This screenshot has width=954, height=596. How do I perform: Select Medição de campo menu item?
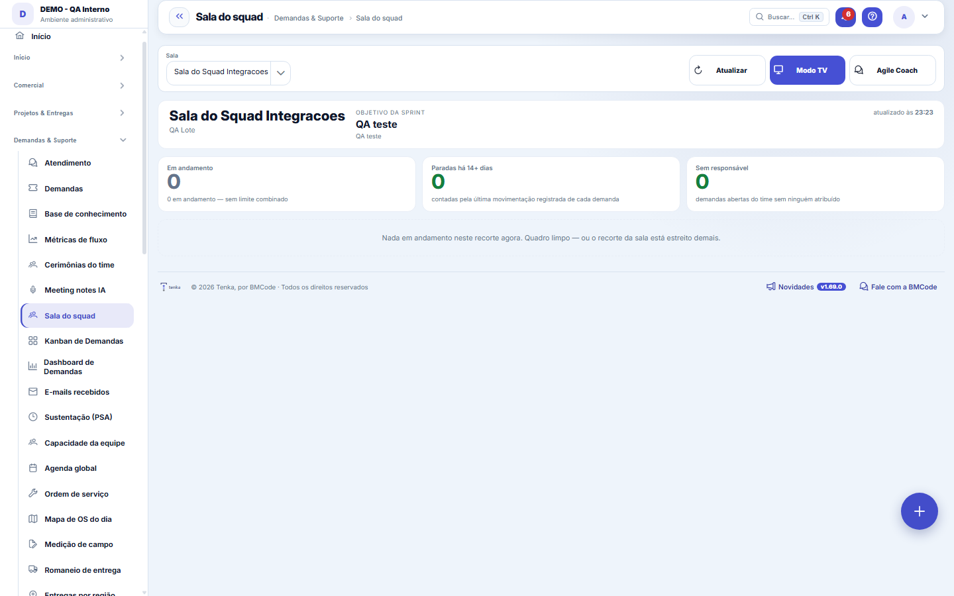[x=77, y=544]
